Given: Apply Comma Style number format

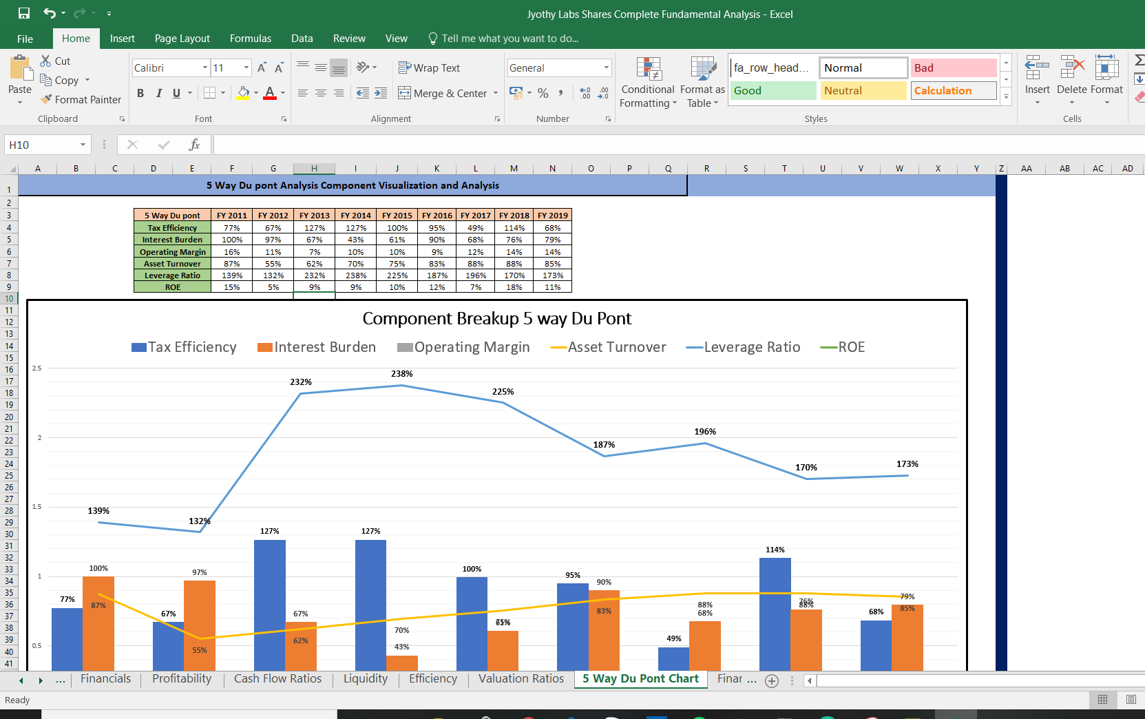Looking at the screenshot, I should [561, 93].
